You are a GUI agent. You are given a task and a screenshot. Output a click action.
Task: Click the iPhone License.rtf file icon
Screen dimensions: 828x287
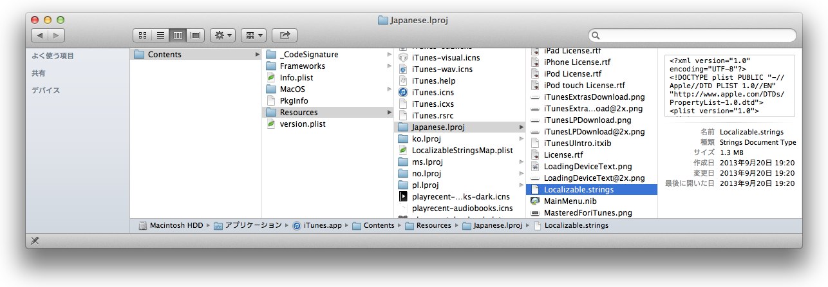[534, 62]
